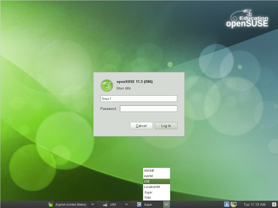Click the Cancel button
Screen dimensions: 278x208
pyautogui.click(x=141, y=126)
